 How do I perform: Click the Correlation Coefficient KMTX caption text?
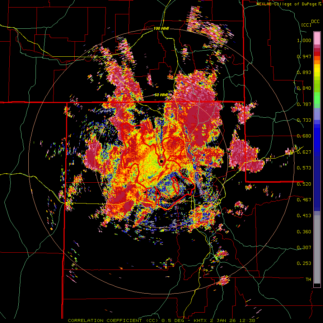point(161,320)
